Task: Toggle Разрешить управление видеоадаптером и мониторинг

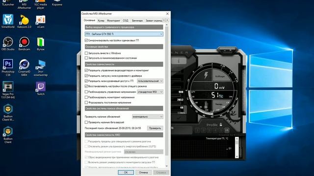Action: point(86,70)
